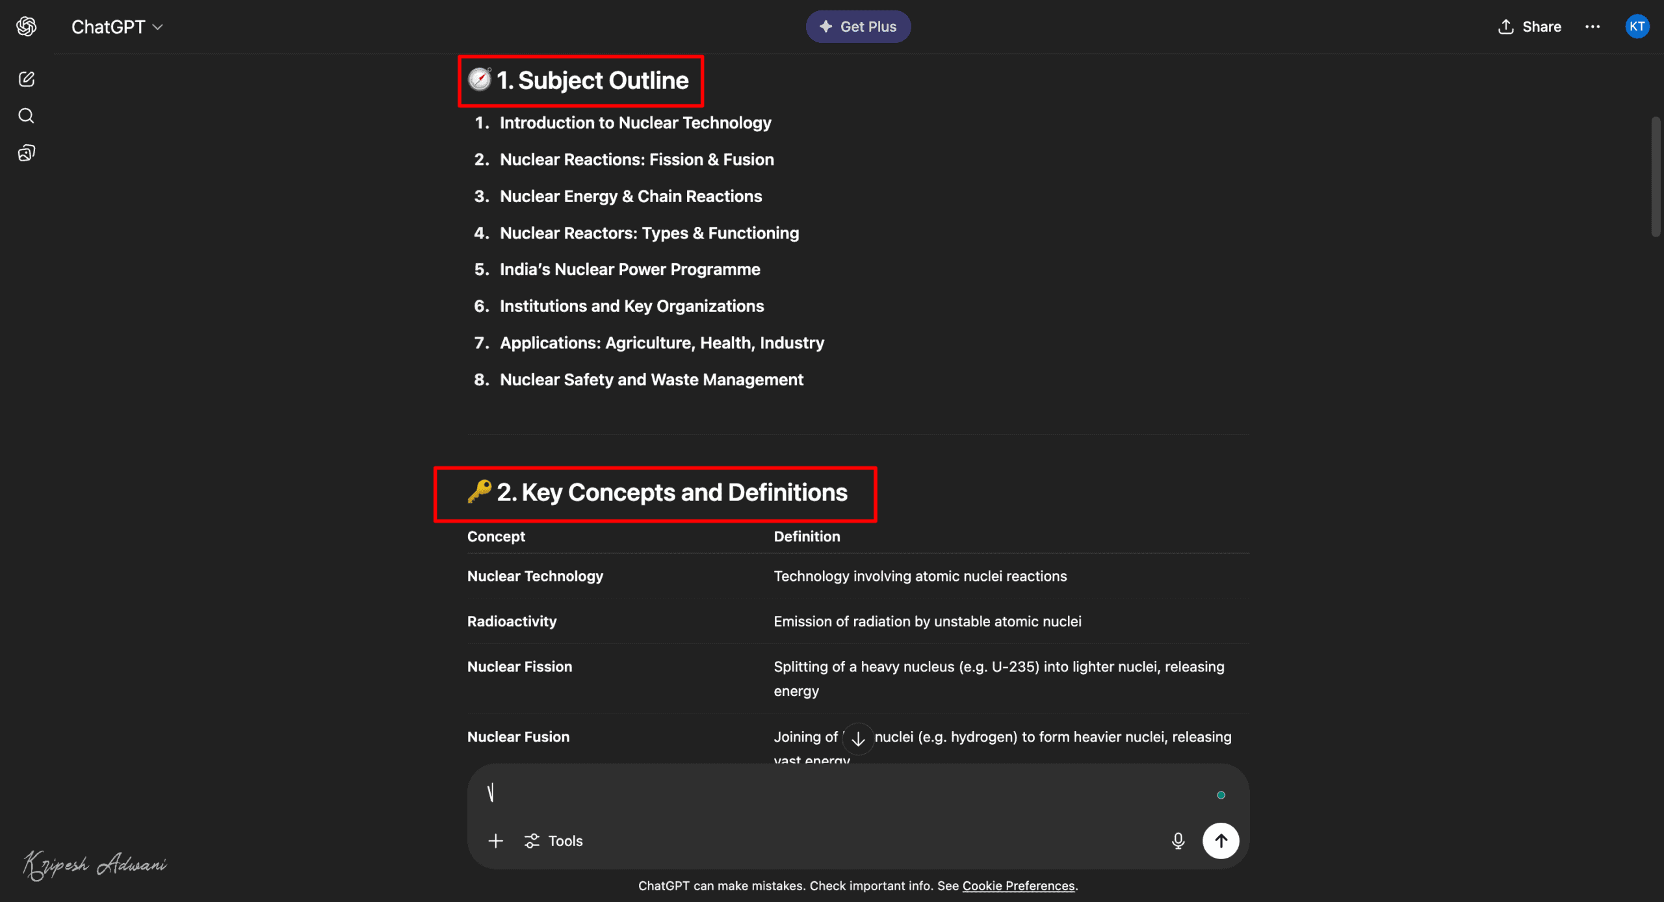Open the KT profile avatar menu
The image size is (1664, 902).
1637,27
